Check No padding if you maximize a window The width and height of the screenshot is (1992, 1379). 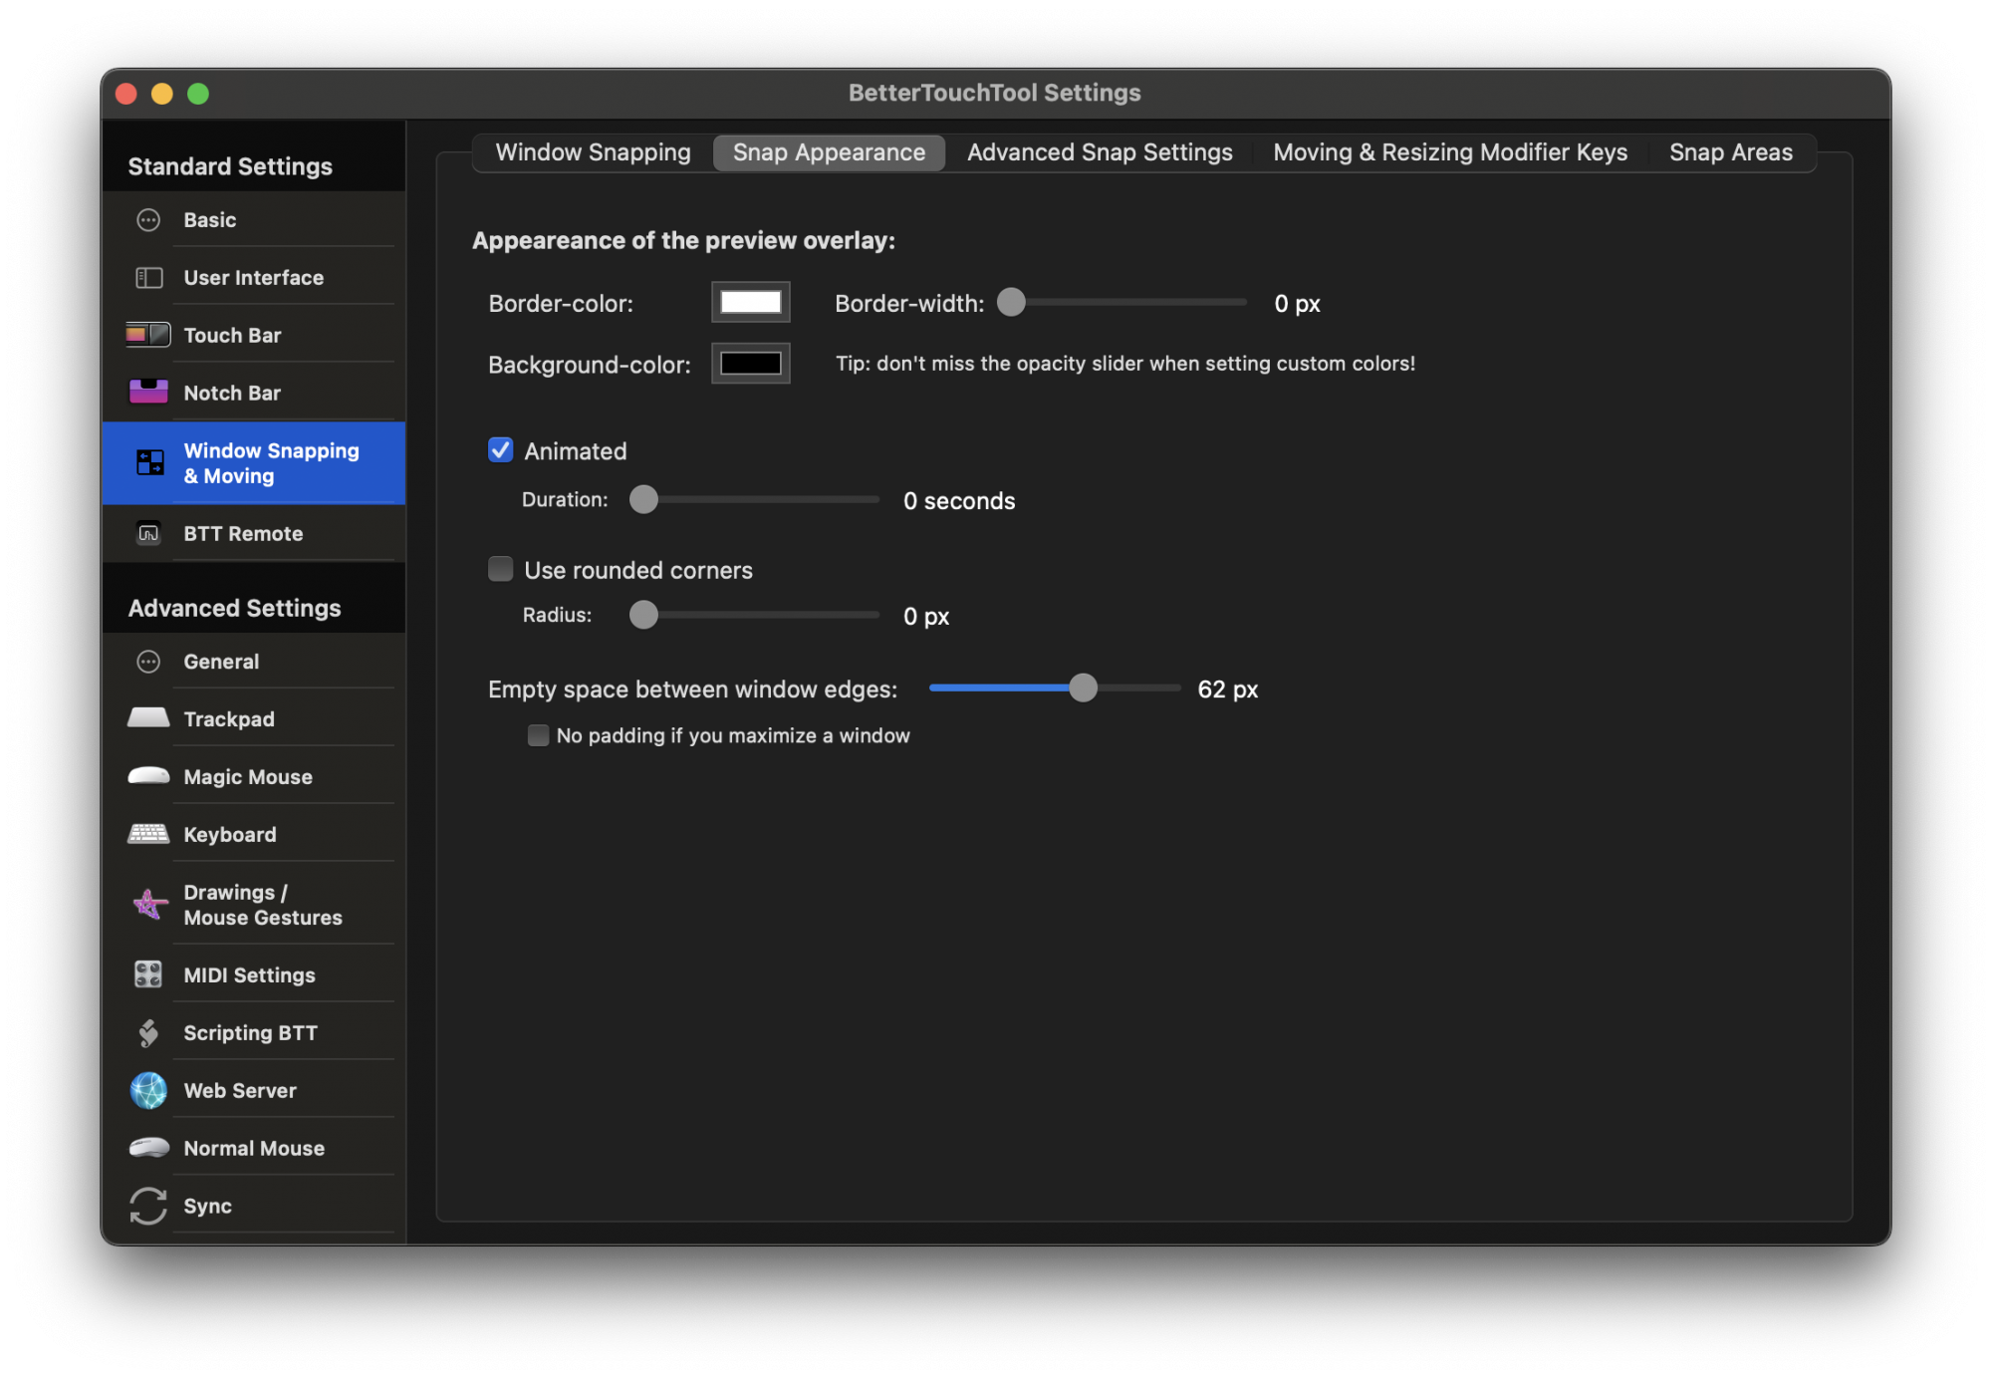click(538, 735)
